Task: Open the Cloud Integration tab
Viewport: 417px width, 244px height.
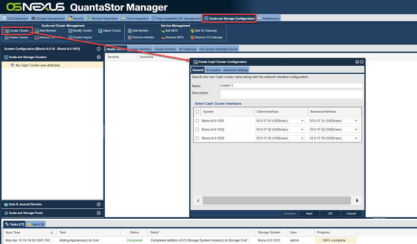Action: (x=135, y=18)
